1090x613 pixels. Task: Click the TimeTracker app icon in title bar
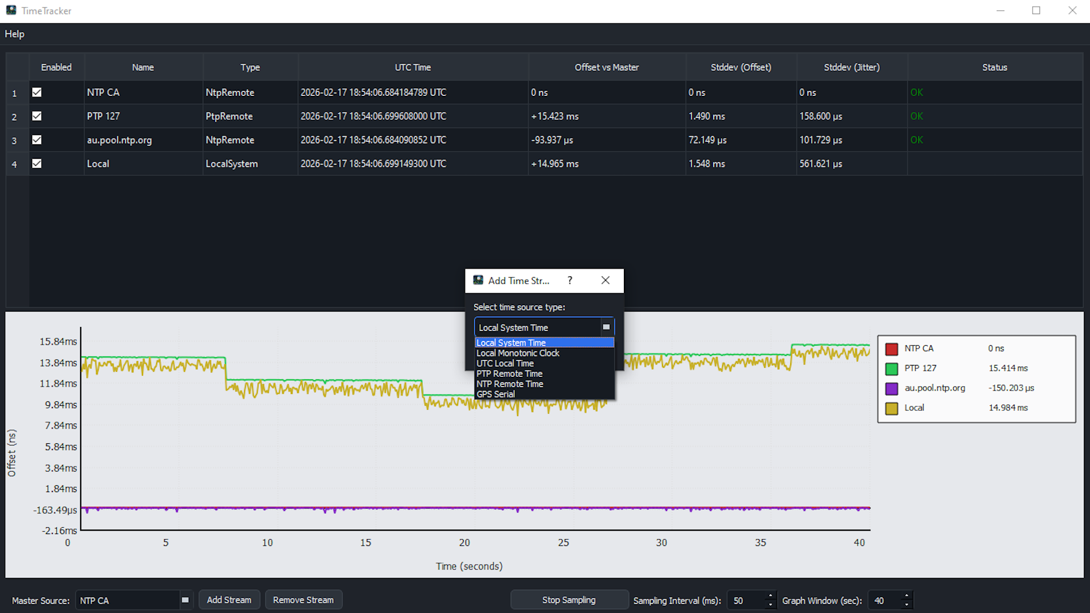tap(11, 10)
